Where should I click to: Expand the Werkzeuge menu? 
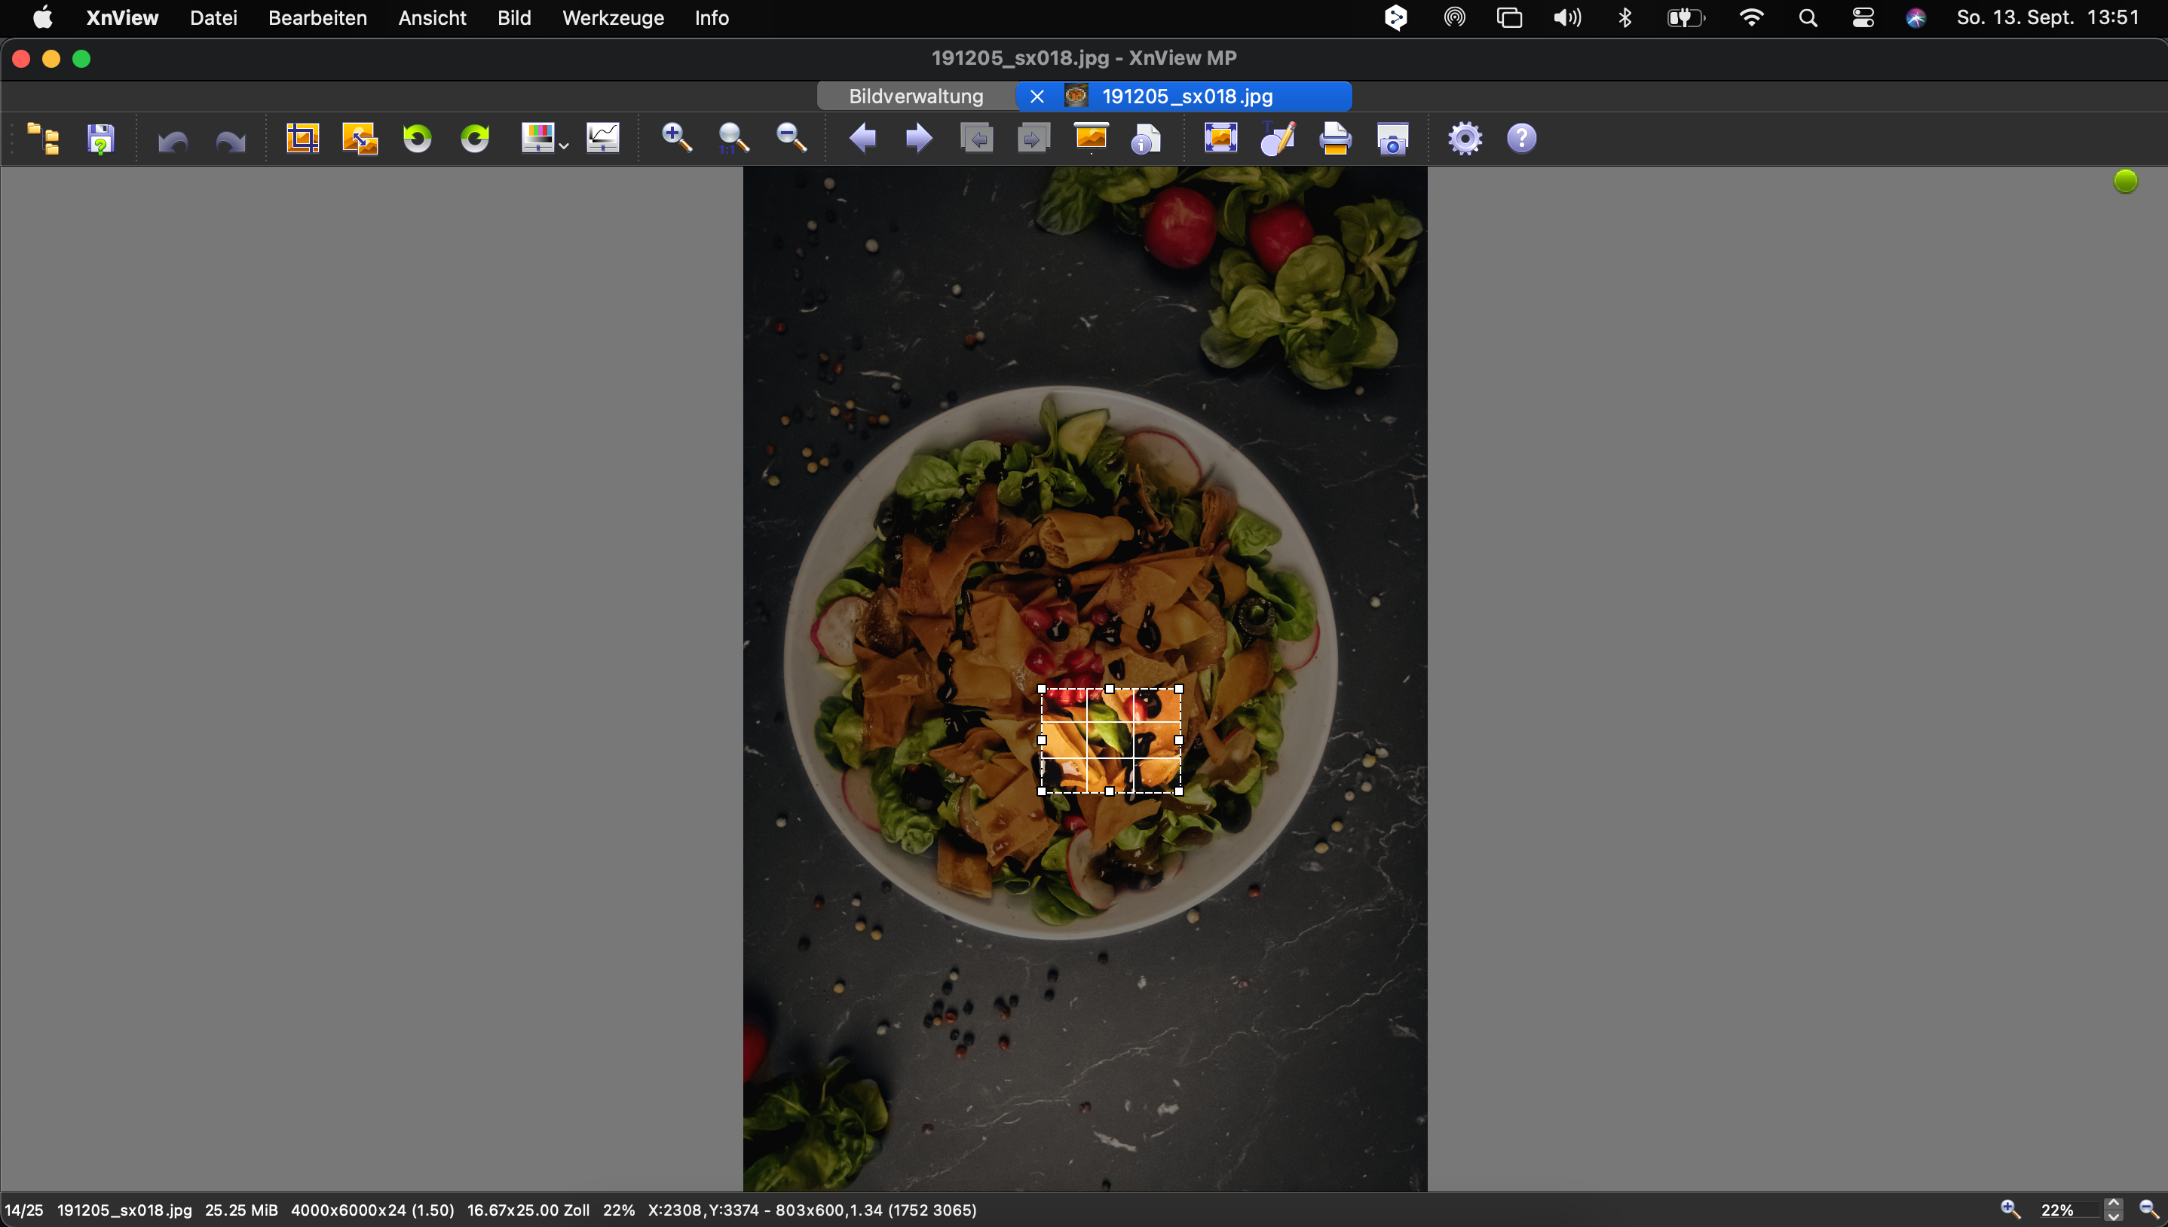coord(612,18)
